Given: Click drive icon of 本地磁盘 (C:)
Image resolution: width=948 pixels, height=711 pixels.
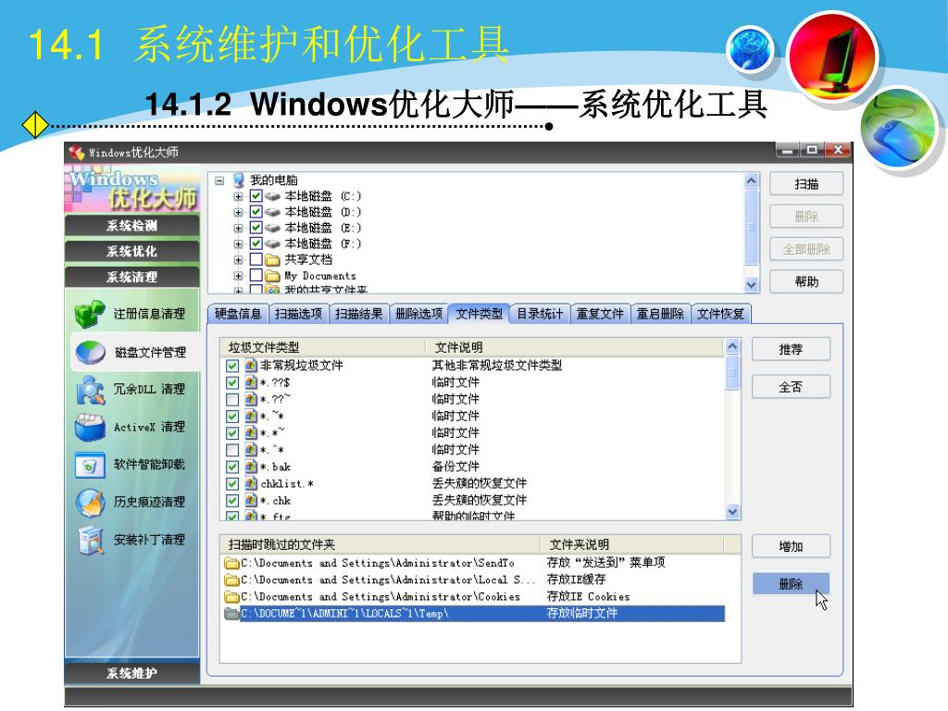Looking at the screenshot, I should pyautogui.click(x=273, y=196).
